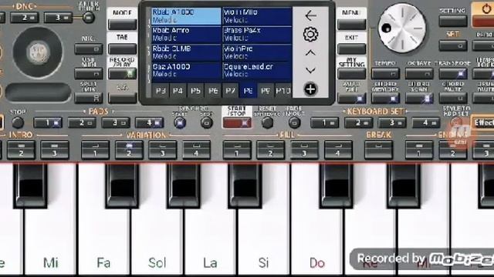Screen dimensions: 494x277
Task: Trigger PAD 4
Action: click(149, 123)
